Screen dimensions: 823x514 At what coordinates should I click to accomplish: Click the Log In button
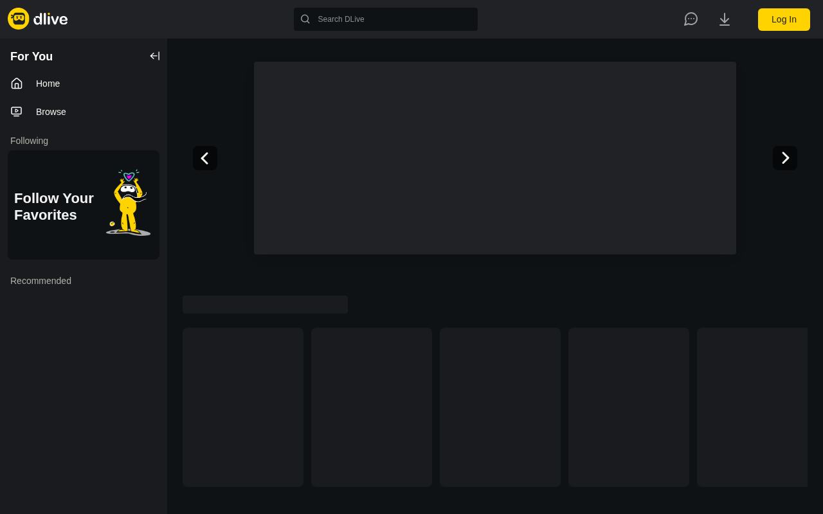coord(784,19)
